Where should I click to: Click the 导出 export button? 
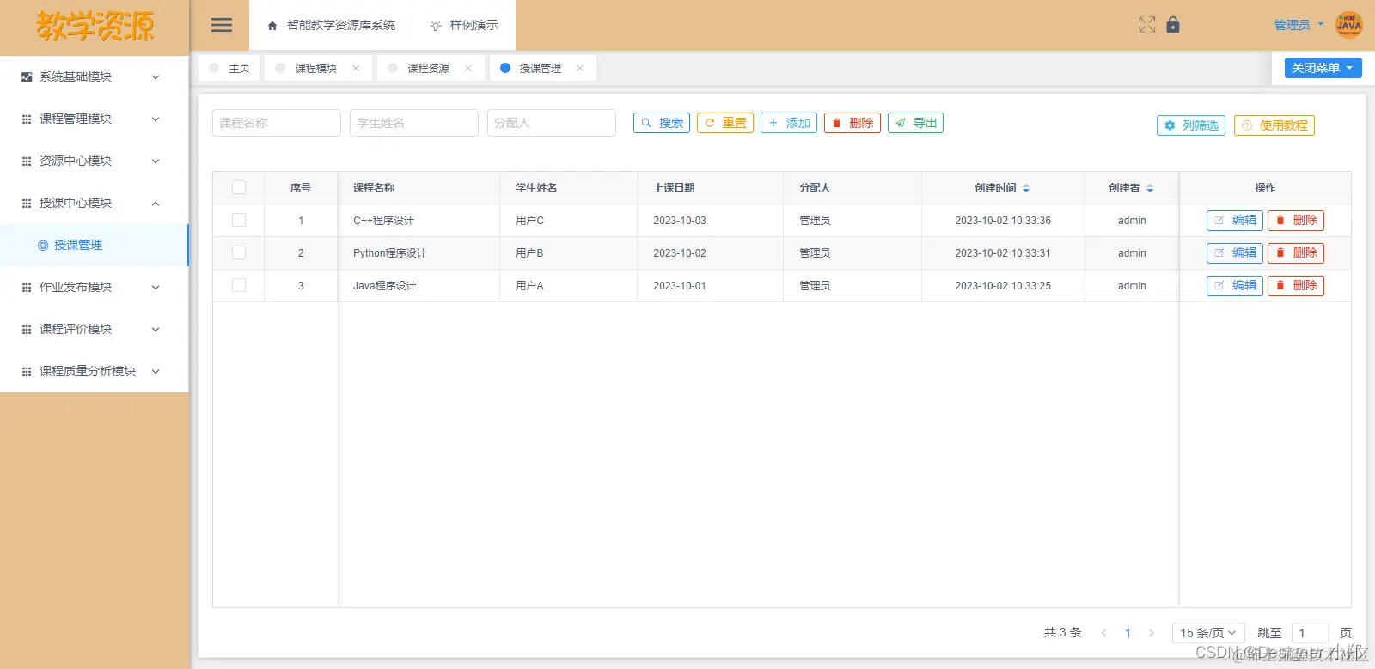pyautogui.click(x=915, y=123)
